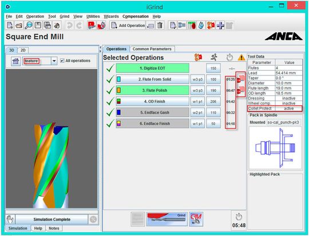309x236 pixels.
Task: Click the feedrate value 206 for OD Finish
Action: pos(213,102)
